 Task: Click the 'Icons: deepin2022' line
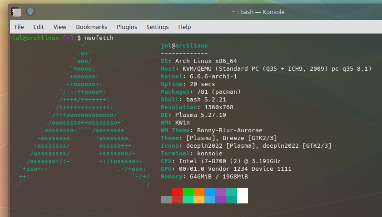[x=246, y=146]
